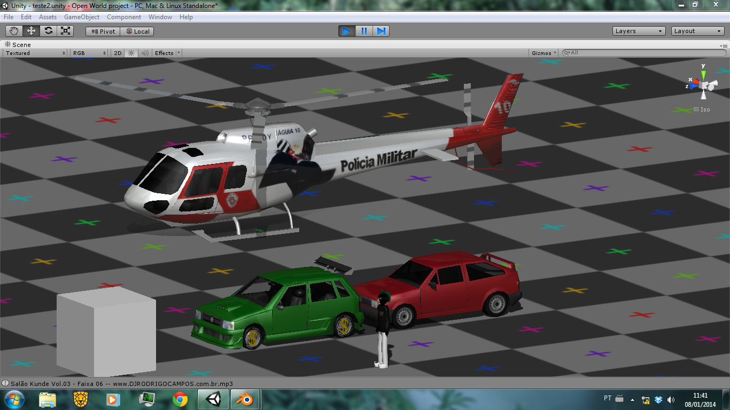Open the RGB render mode dropdown
730x410 pixels.
89,53
